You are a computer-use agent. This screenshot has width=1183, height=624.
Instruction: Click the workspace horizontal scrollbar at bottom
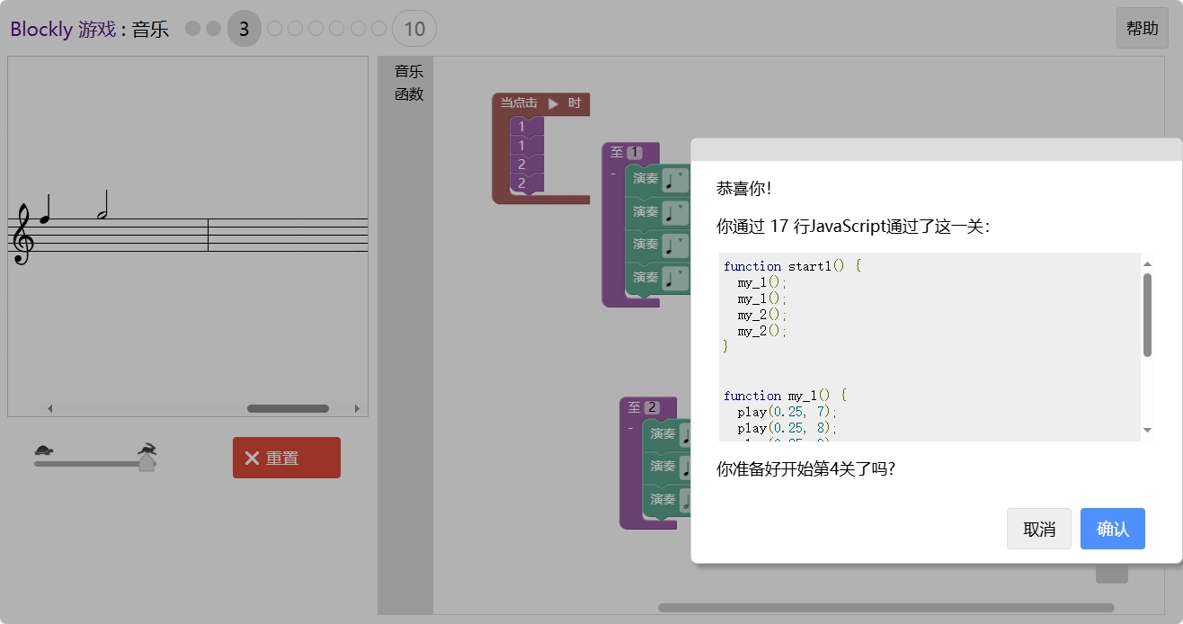point(885,608)
